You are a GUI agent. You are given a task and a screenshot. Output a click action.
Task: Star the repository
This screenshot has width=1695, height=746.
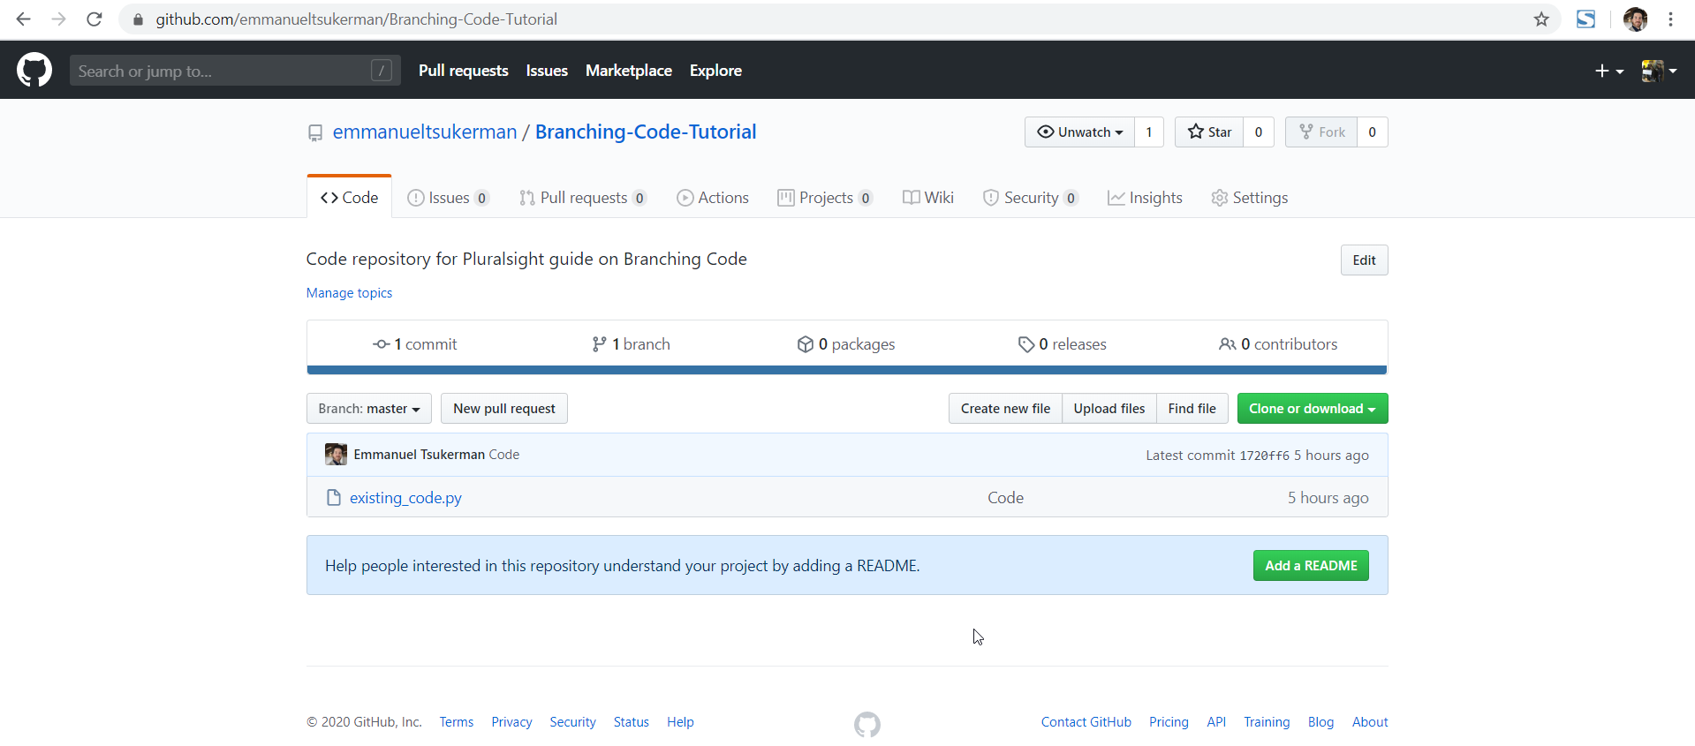(x=1209, y=132)
